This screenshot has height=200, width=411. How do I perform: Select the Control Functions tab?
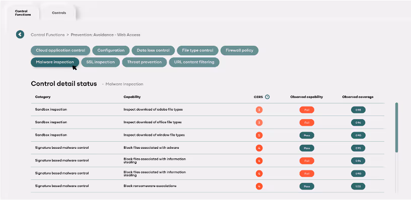[23, 13]
